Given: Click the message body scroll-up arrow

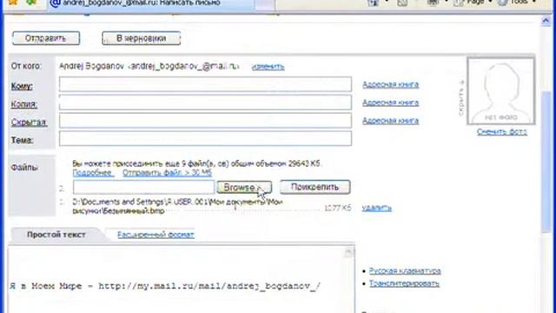Looking at the screenshot, I should click(x=348, y=252).
